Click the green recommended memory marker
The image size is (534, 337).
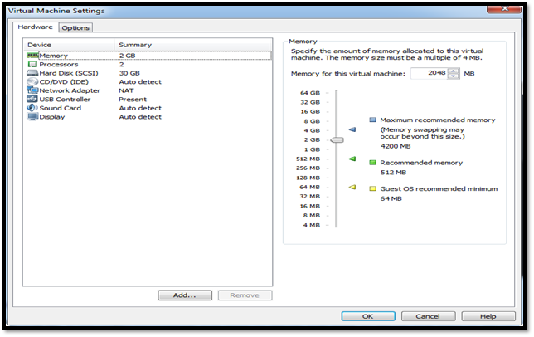[352, 159]
